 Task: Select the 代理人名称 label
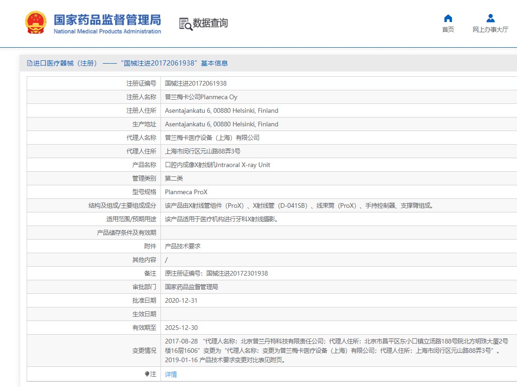[141, 138]
